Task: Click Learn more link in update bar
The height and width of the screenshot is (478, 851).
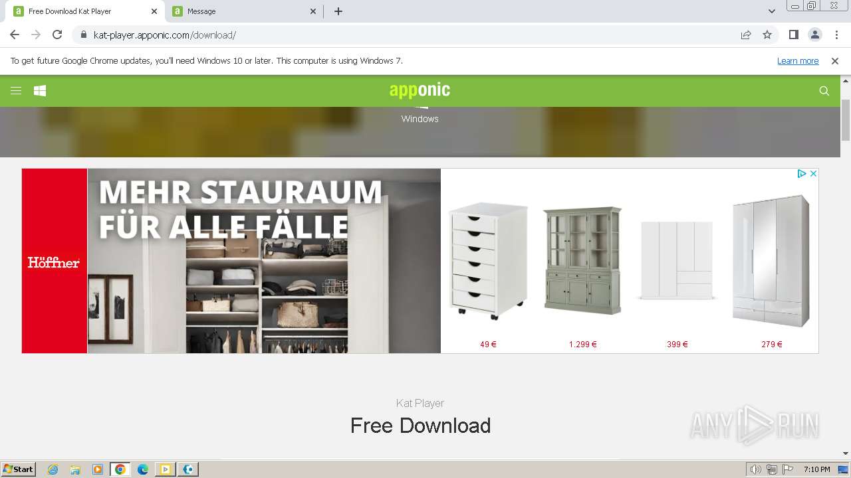Action: [x=798, y=61]
